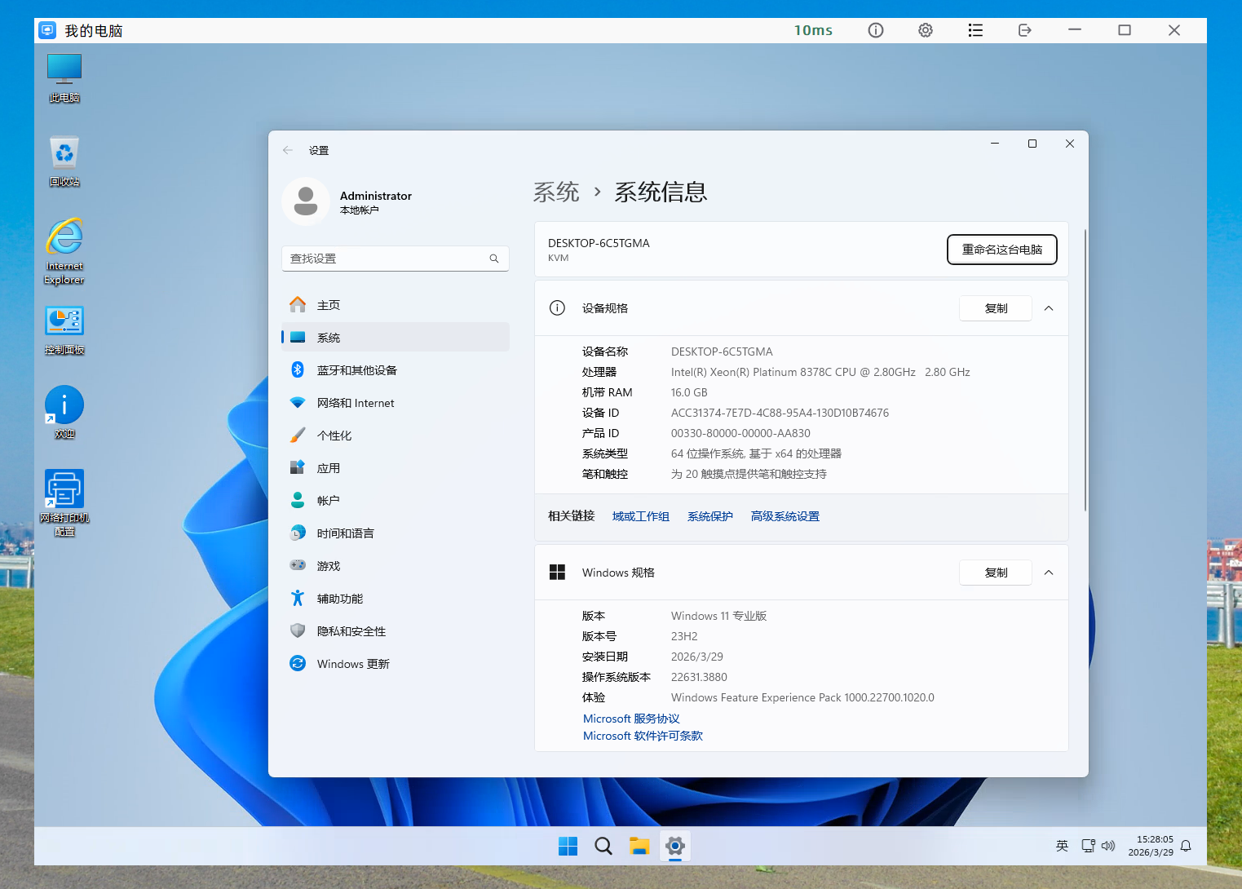Open 高级系统设置 link
This screenshot has height=889, width=1242.
click(785, 516)
